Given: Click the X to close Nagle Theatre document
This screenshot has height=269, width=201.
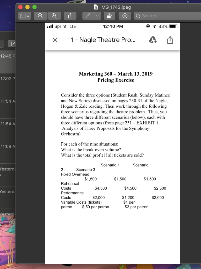Looking at the screenshot, I should coord(55,40).
